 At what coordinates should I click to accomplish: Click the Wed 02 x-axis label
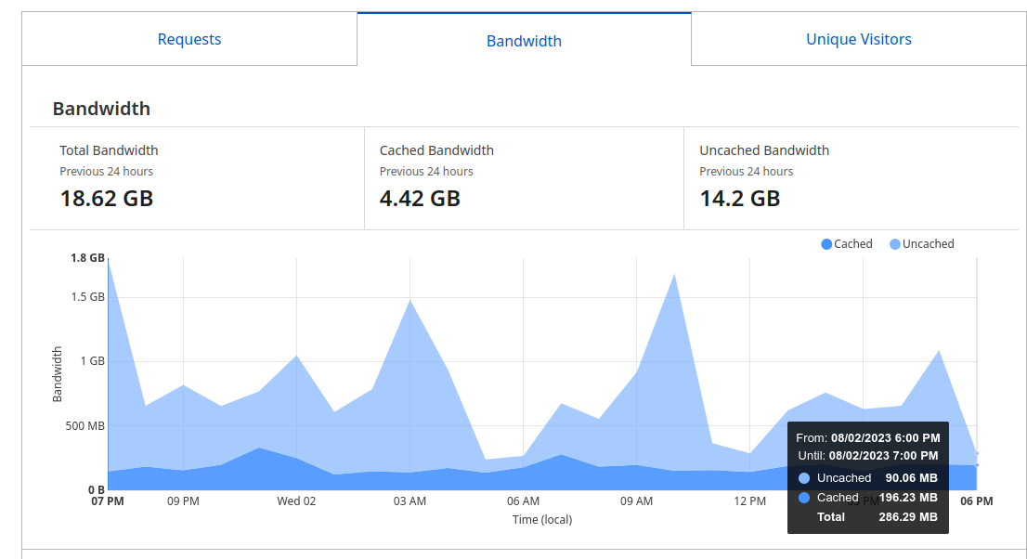pyautogui.click(x=296, y=501)
